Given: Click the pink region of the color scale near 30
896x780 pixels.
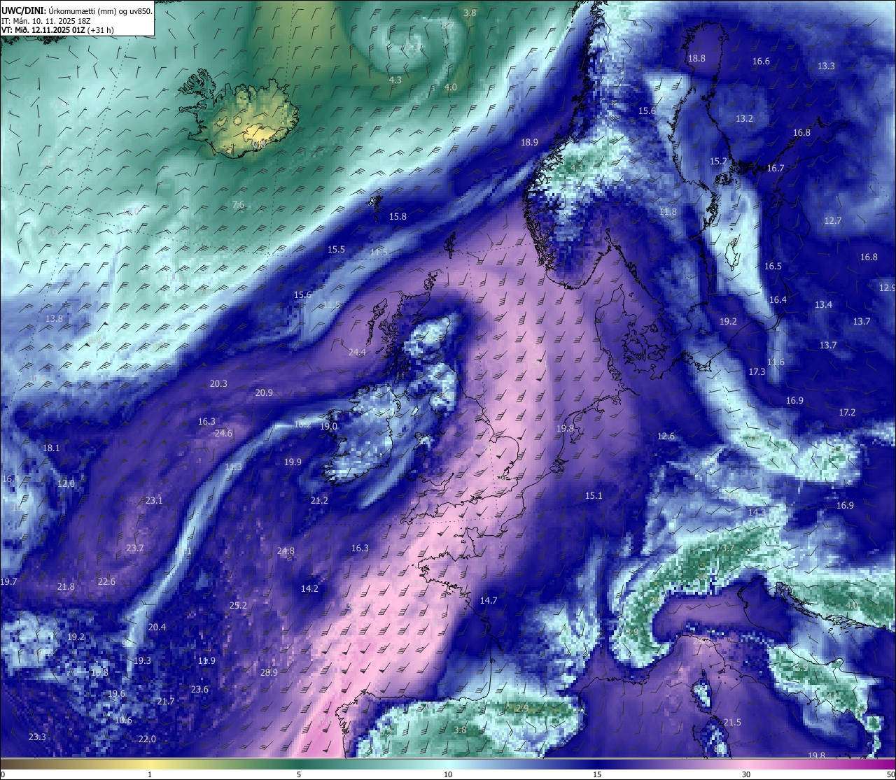Looking at the screenshot, I should [746, 764].
